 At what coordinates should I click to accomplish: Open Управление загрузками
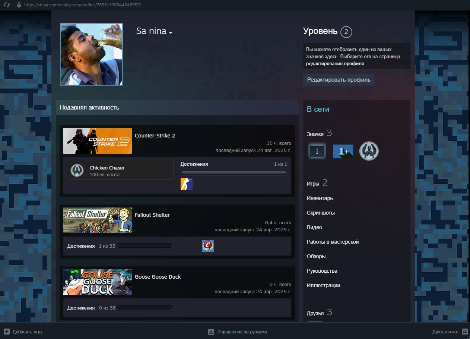pyautogui.click(x=242, y=332)
